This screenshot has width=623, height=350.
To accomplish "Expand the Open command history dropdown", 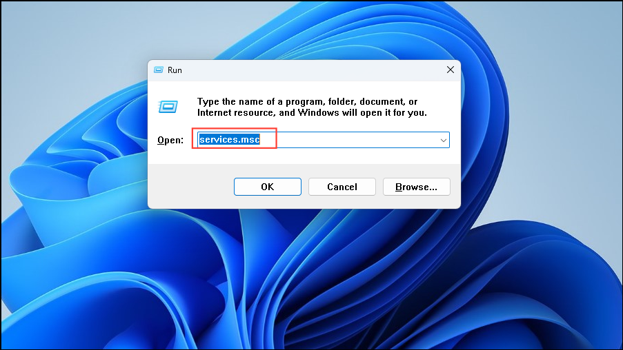I will (x=444, y=140).
